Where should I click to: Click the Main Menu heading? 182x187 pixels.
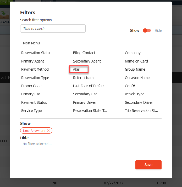pos(31,43)
